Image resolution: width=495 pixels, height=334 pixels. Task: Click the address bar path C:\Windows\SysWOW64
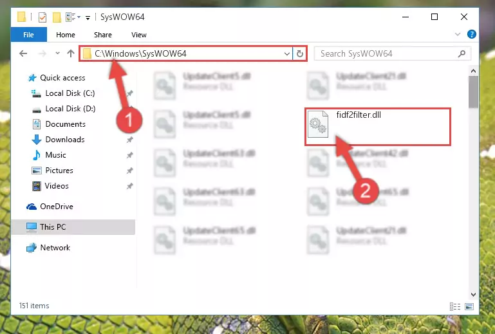(x=141, y=53)
